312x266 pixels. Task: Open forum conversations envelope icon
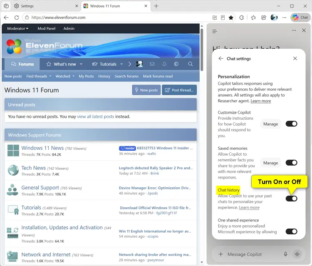(x=152, y=64)
